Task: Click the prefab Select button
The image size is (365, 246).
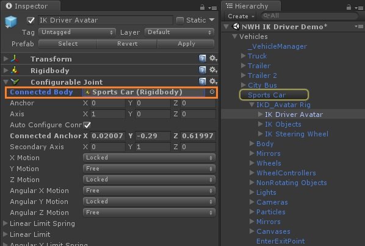Action: click(x=68, y=44)
